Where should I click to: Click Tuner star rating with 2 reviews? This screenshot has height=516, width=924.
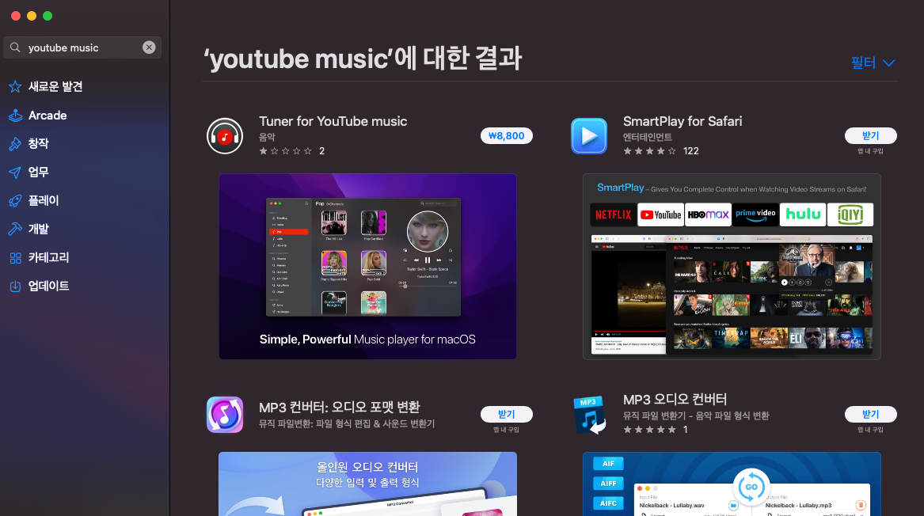(x=291, y=151)
